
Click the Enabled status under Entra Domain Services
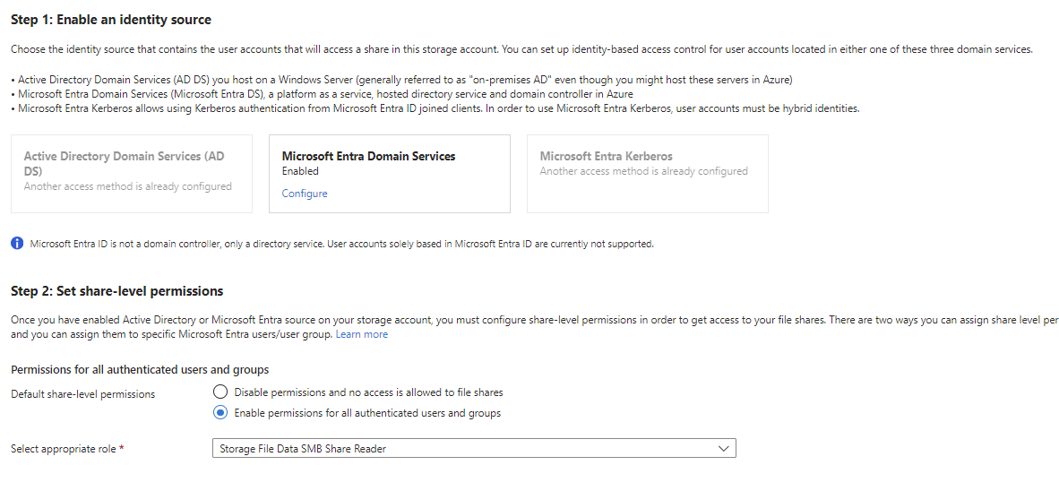(x=300, y=171)
